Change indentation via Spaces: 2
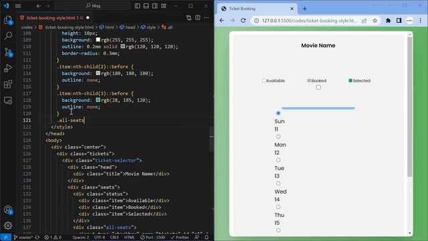 pos(80,238)
